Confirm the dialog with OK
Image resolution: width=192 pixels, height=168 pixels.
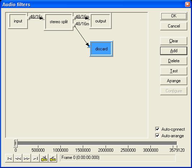(174, 16)
